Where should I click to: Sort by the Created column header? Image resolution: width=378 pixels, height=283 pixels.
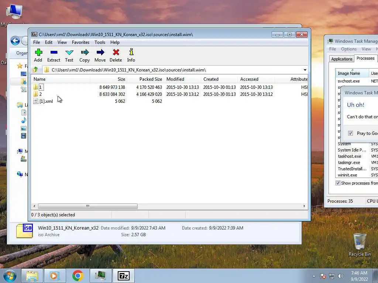coord(219,79)
